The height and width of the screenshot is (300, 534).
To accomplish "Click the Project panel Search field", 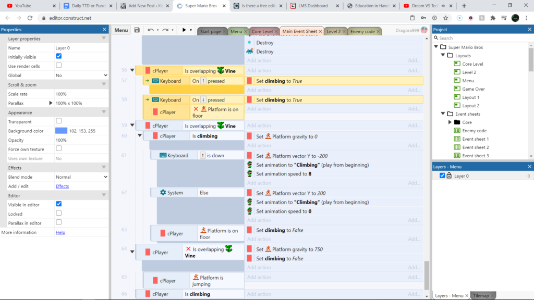I will (x=483, y=38).
